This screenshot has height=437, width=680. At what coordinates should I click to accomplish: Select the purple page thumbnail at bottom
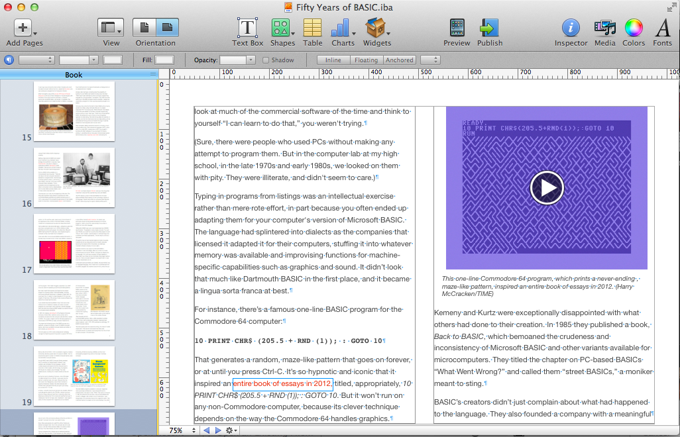[x=74, y=424]
